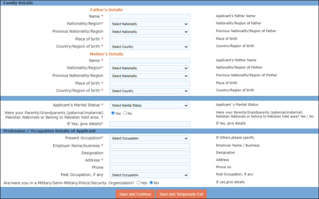Click Mother's Place of birth field

pos(150,83)
